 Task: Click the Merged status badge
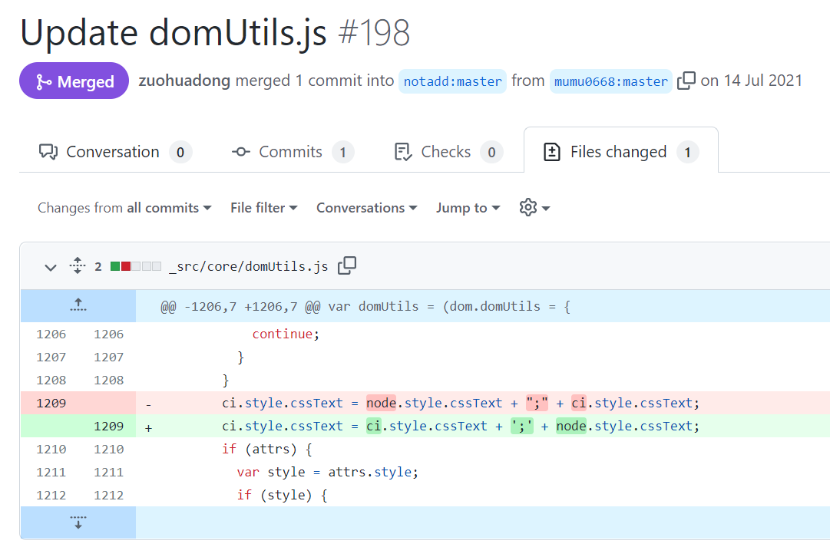74,81
